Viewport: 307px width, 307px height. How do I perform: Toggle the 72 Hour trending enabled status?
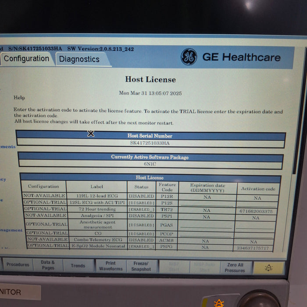point(141,210)
